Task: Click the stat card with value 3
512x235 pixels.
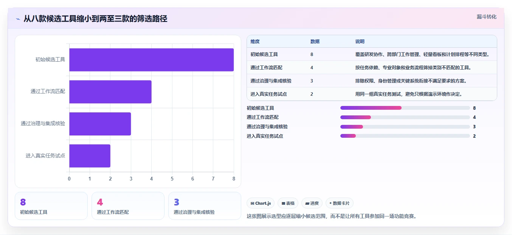Action: point(205,206)
